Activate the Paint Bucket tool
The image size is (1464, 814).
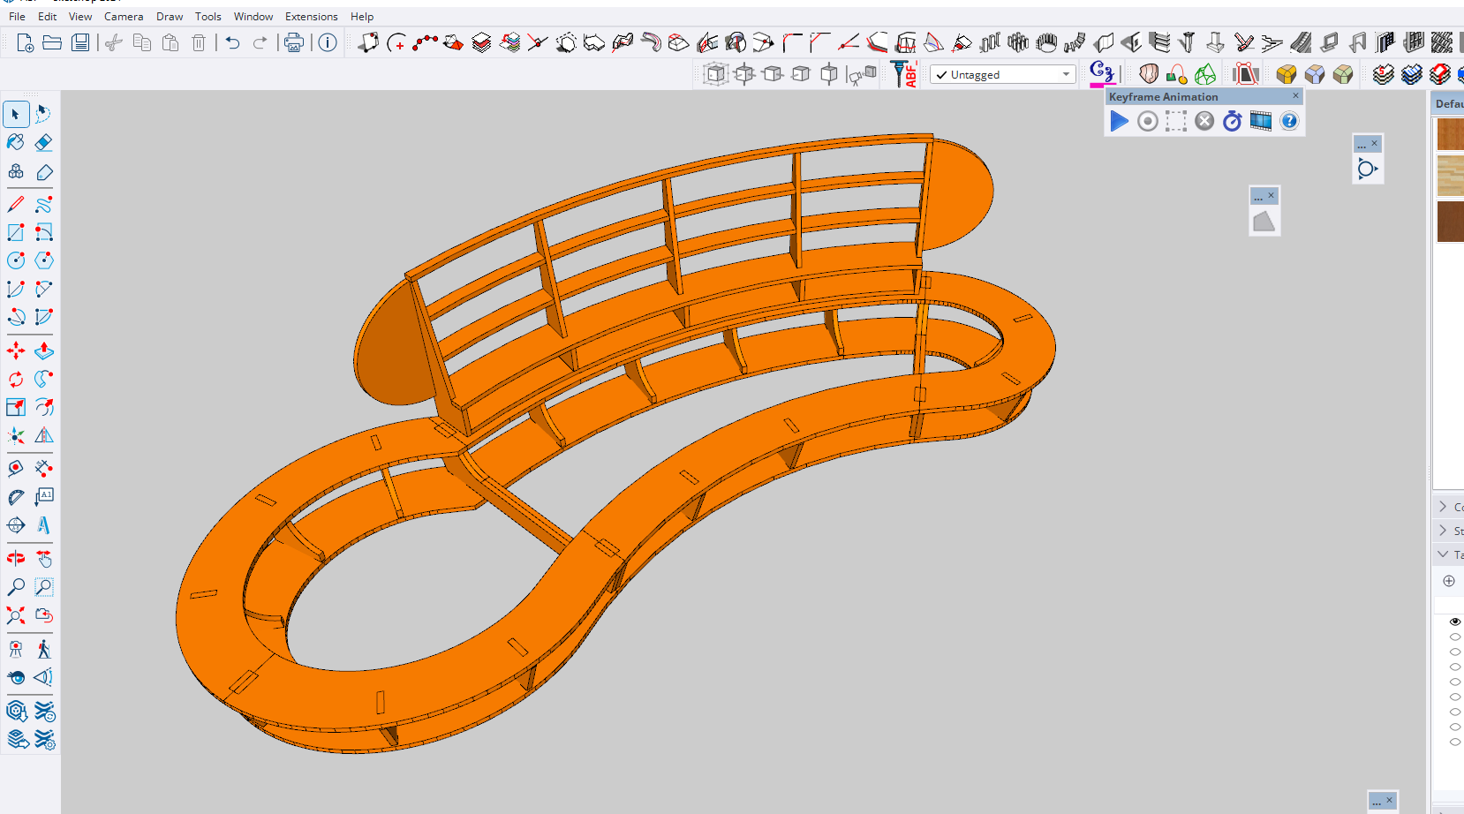16,143
